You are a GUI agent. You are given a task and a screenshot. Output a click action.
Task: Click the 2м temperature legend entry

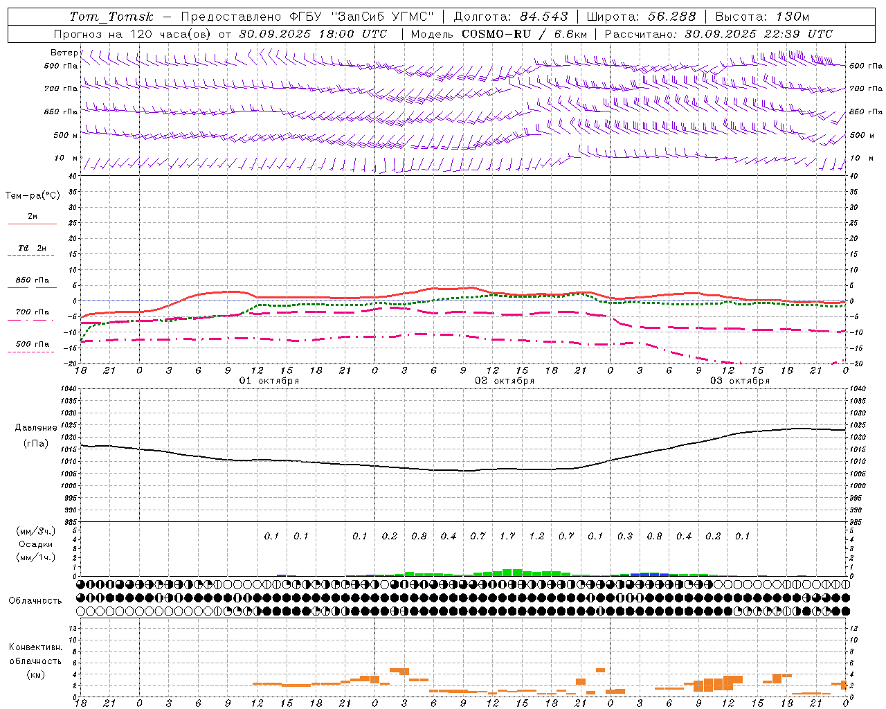33,217
